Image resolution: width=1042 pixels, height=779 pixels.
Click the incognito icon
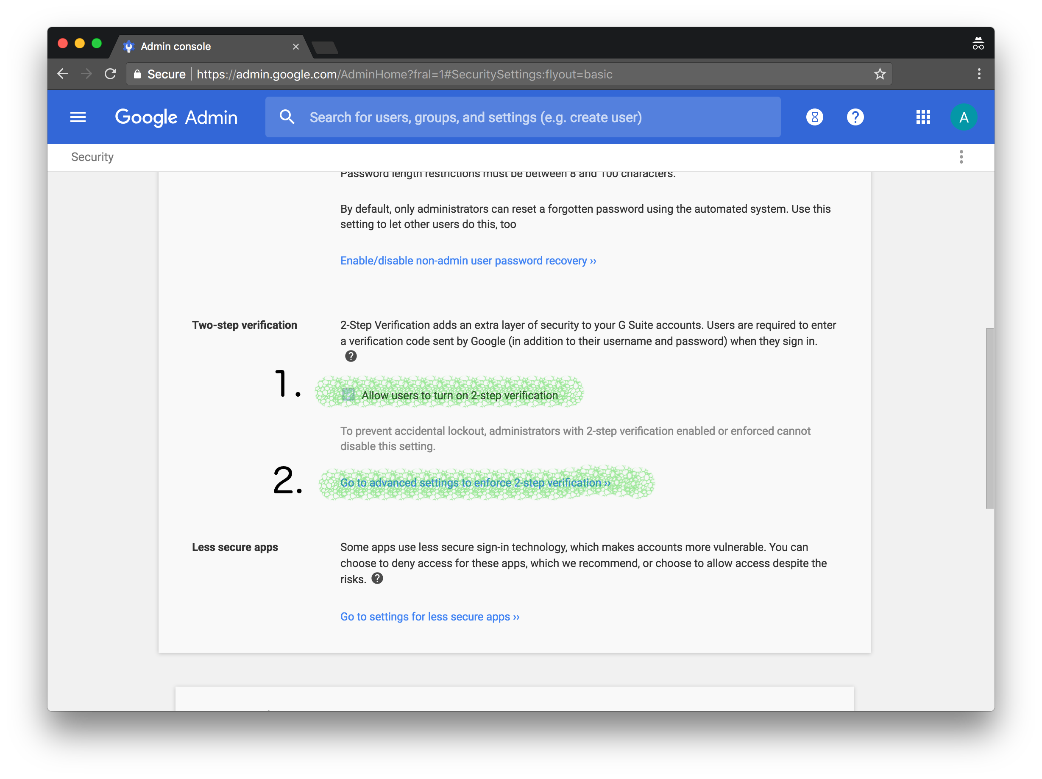tap(978, 43)
